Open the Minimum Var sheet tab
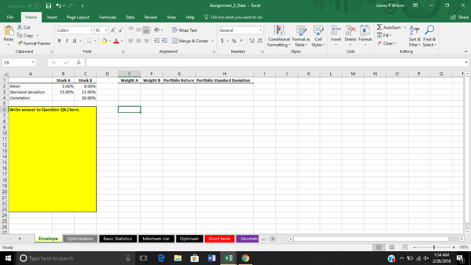Viewport: 471px width, 265px height. click(156, 239)
